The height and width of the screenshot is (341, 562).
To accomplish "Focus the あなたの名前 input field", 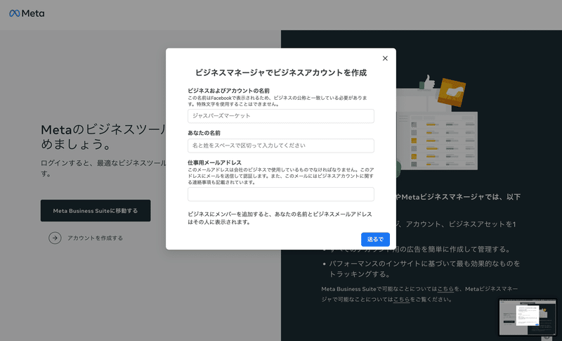I will [280, 146].
